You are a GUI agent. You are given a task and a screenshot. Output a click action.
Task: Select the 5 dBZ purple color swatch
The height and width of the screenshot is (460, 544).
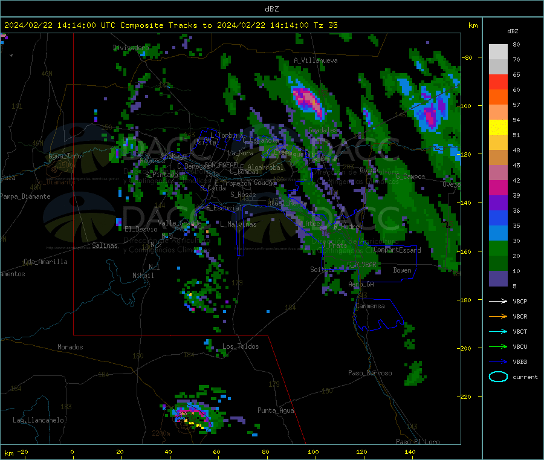[498, 279]
